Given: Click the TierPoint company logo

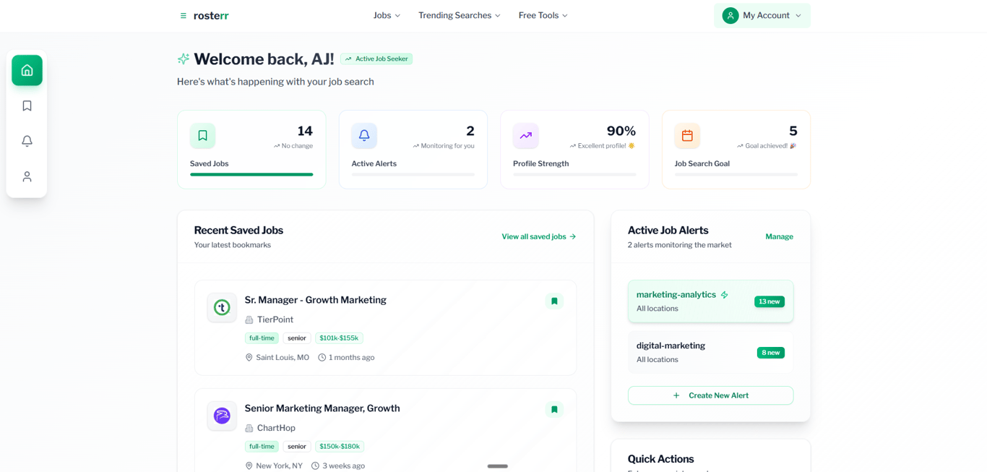Looking at the screenshot, I should (222, 307).
